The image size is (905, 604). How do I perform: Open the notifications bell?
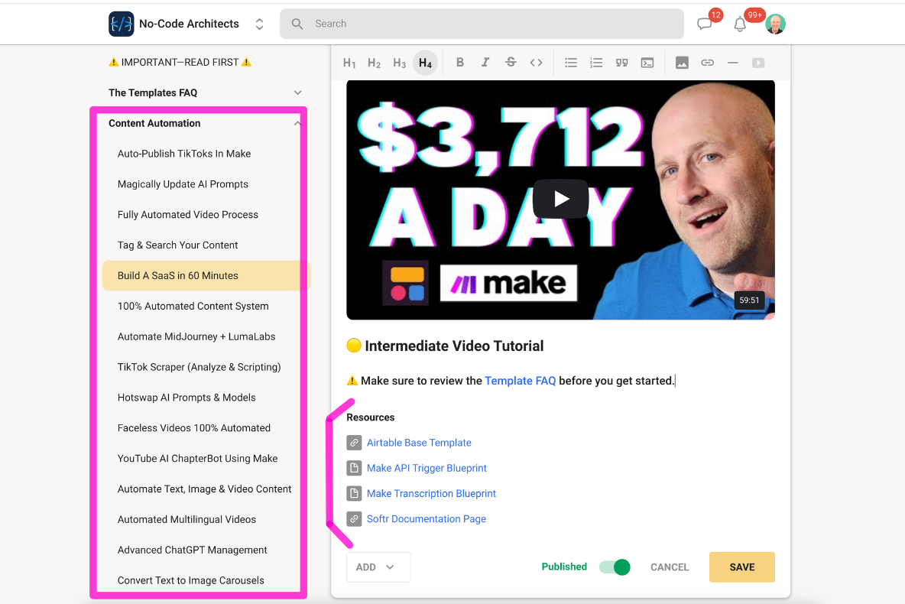(740, 24)
